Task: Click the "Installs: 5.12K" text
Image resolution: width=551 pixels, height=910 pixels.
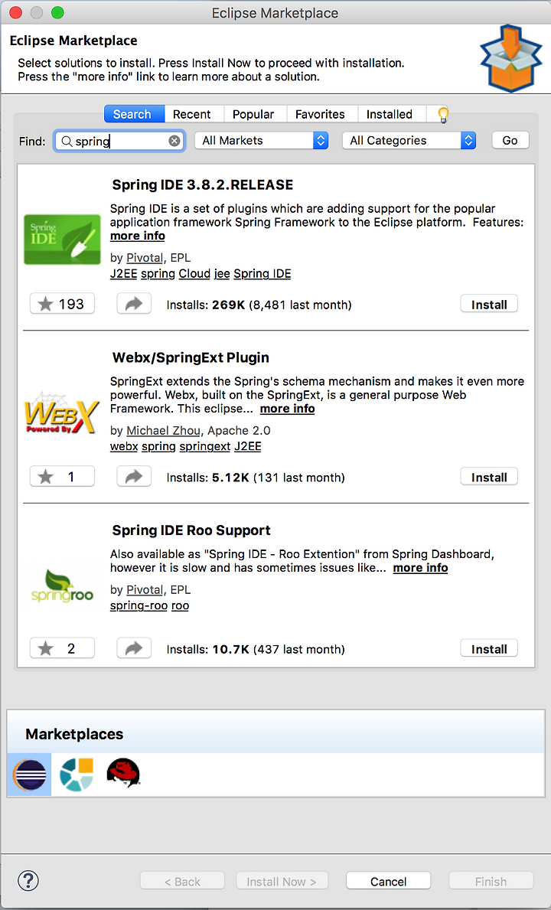Action: point(207,477)
